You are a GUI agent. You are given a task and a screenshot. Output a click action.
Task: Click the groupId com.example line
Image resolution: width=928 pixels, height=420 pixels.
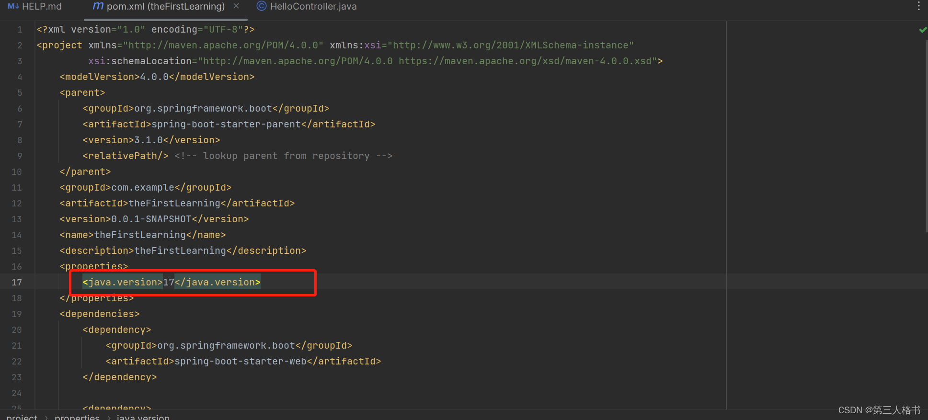pos(146,187)
